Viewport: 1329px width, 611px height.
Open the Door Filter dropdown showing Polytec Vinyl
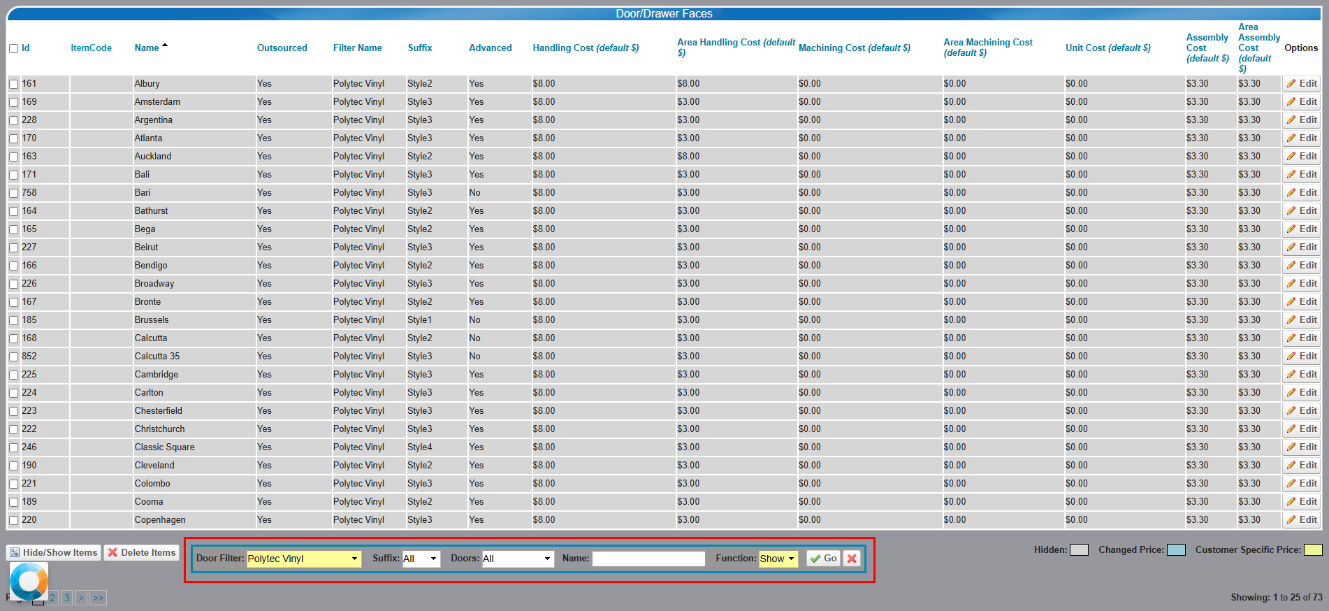tap(304, 559)
